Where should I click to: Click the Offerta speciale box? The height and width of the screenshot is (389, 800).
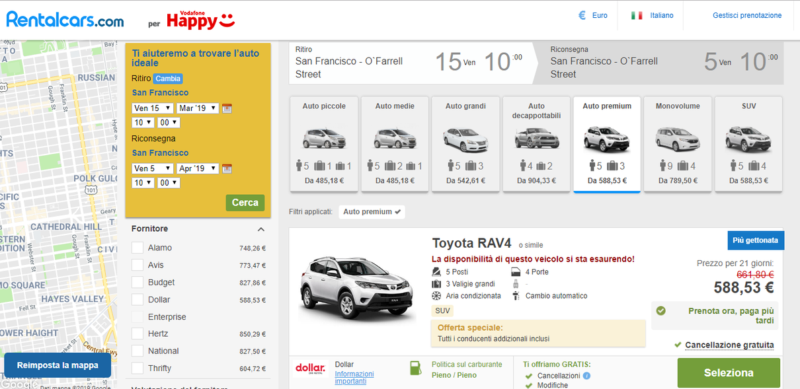point(538,333)
